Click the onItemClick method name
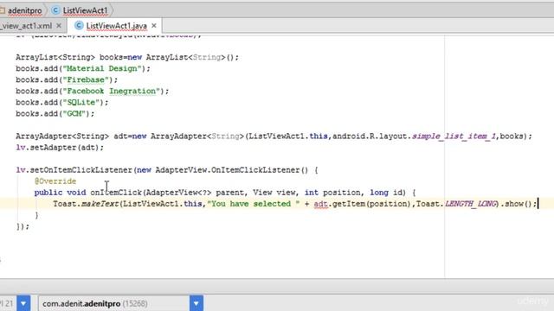Screen dimensions: 554x311 (116, 193)
